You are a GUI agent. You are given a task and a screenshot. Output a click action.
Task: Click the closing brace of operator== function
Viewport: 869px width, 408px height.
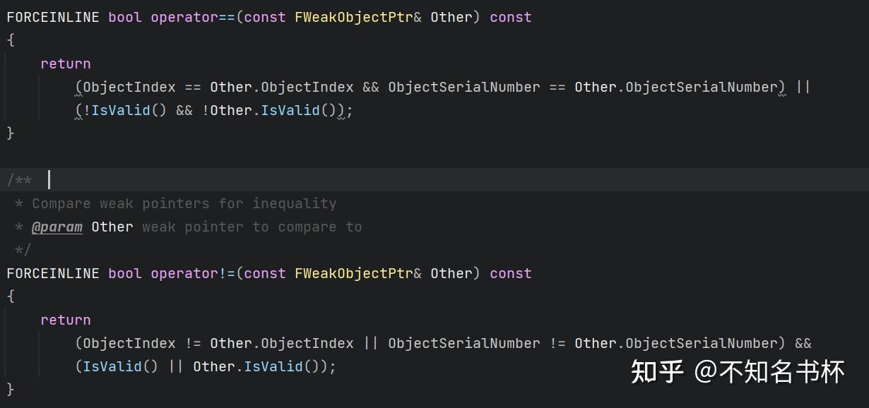(11, 133)
